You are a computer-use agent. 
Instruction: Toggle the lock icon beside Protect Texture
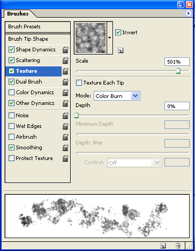click(x=65, y=158)
